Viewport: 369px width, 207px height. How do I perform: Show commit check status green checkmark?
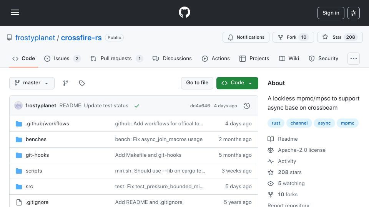[x=137, y=106]
